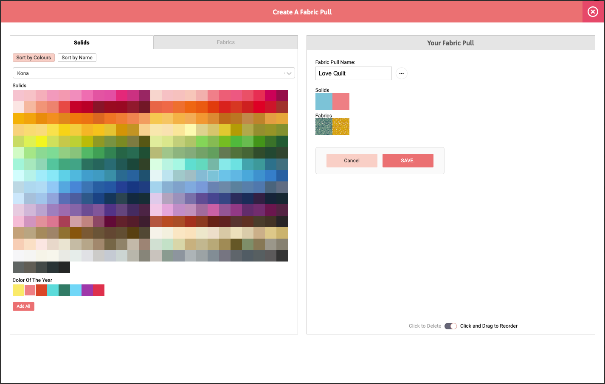This screenshot has height=384, width=605.
Task: Click the ellipsis button beside Fabric Pull Name
Action: 401,73
